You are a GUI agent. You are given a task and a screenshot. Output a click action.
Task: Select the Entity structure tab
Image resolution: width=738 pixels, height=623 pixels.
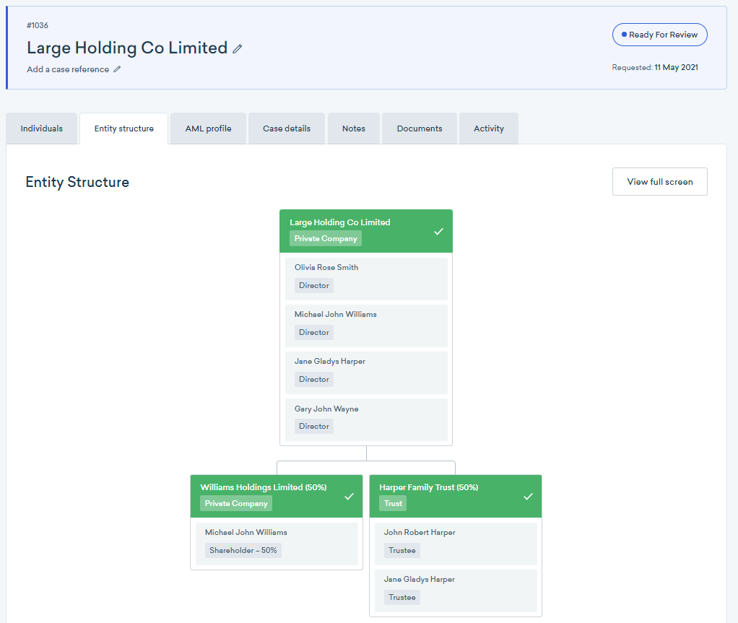[124, 128]
